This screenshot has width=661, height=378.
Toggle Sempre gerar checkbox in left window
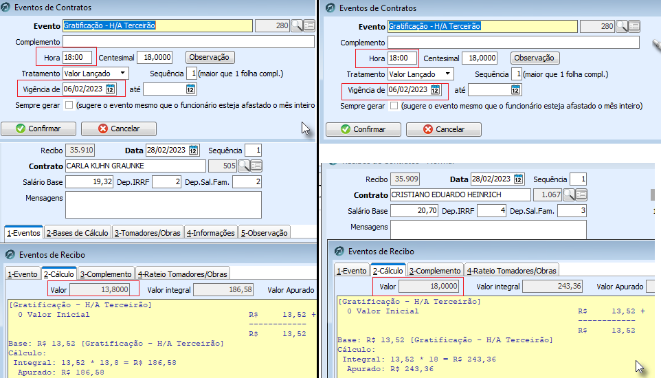click(69, 104)
